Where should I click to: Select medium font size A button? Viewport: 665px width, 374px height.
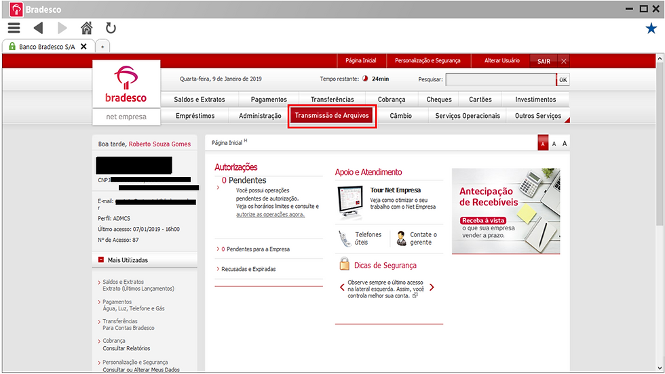(554, 144)
